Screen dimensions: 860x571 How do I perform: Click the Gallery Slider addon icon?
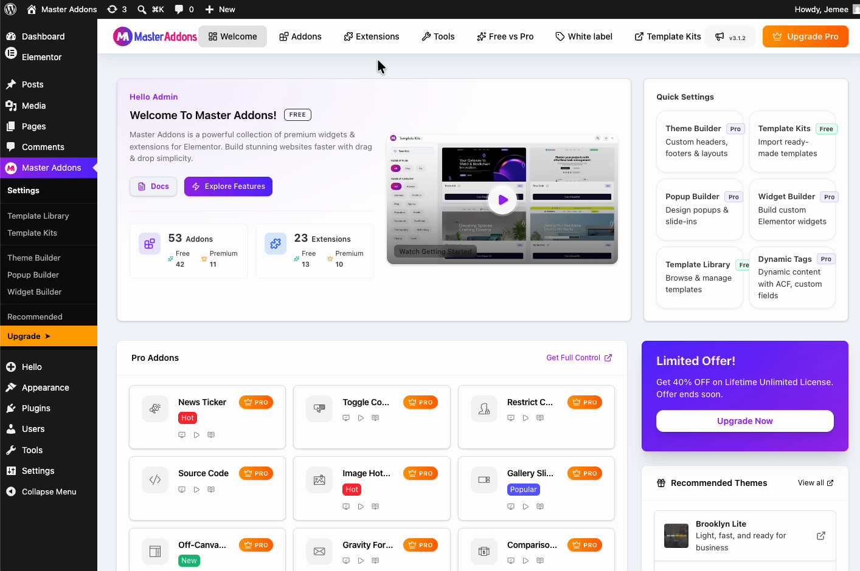[x=484, y=480]
